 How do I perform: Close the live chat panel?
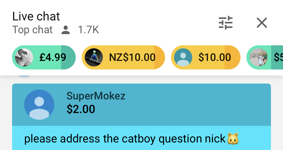262,23
